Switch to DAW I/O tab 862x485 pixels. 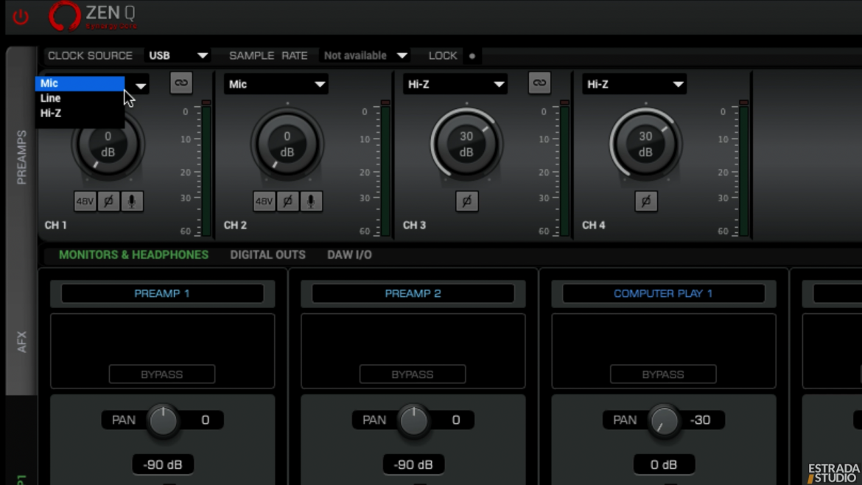coord(350,254)
